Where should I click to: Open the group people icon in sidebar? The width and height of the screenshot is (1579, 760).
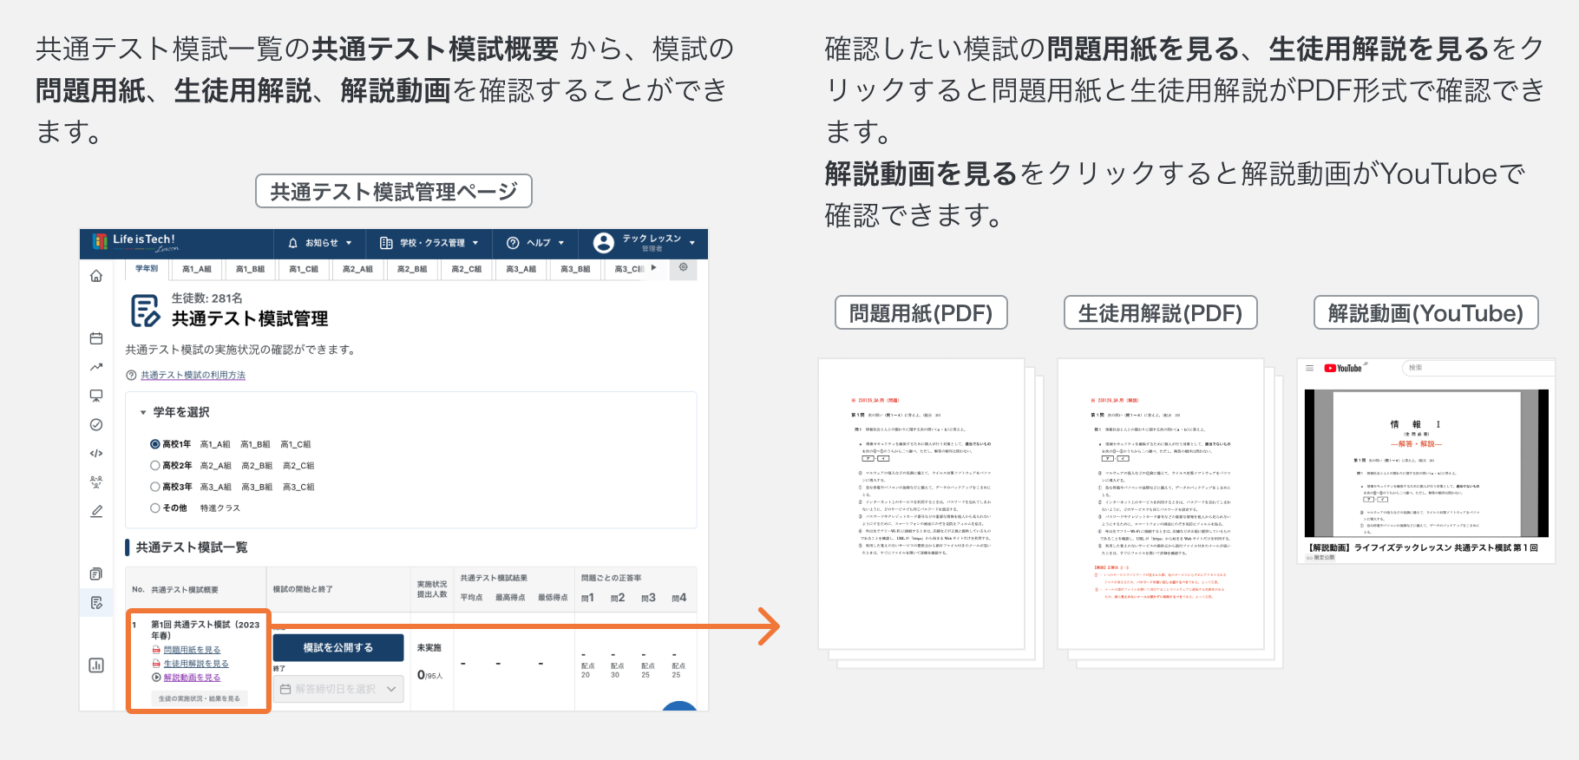(96, 482)
